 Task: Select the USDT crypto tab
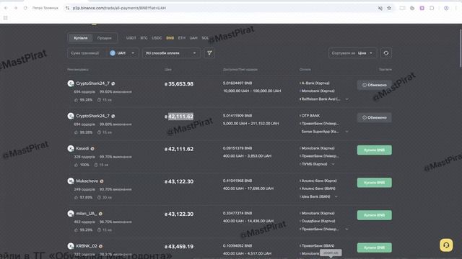pos(131,38)
